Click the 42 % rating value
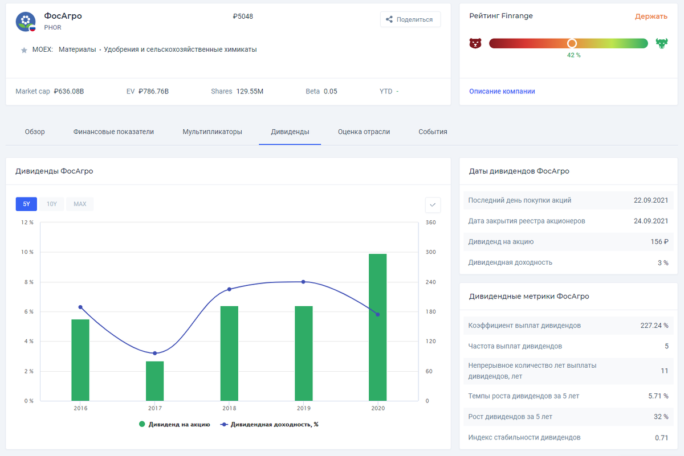 tap(573, 55)
